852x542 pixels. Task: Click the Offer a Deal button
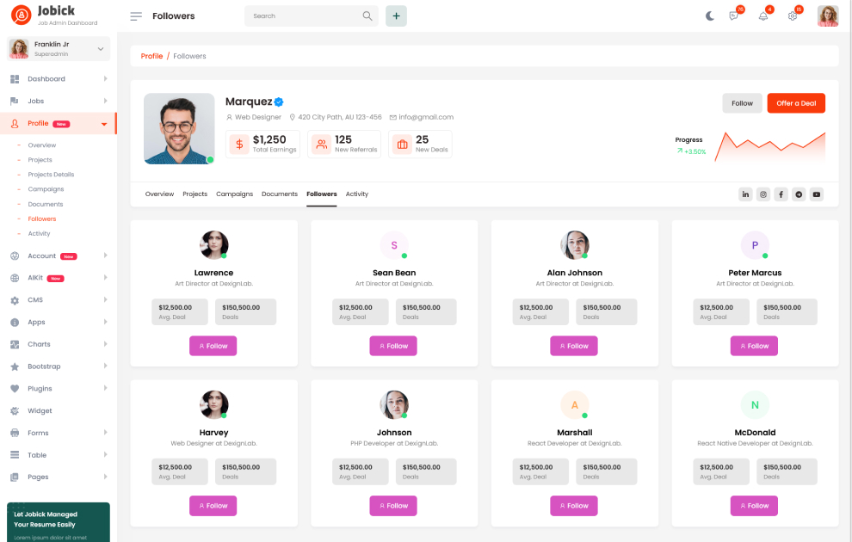(796, 103)
